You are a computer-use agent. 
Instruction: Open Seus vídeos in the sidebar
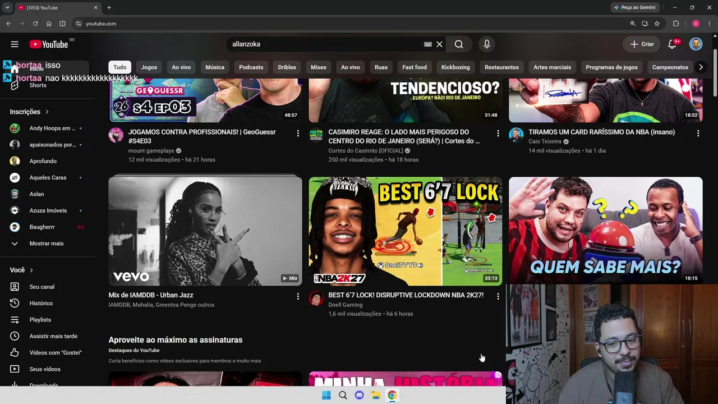coord(47,369)
